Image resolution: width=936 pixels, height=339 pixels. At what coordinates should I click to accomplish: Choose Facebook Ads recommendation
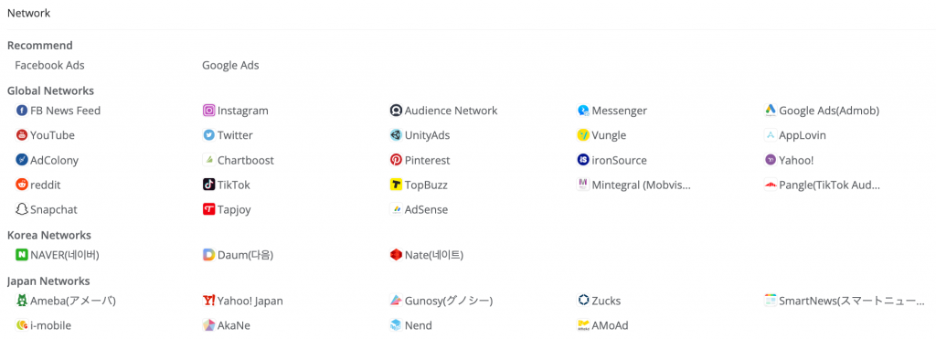[49, 66]
